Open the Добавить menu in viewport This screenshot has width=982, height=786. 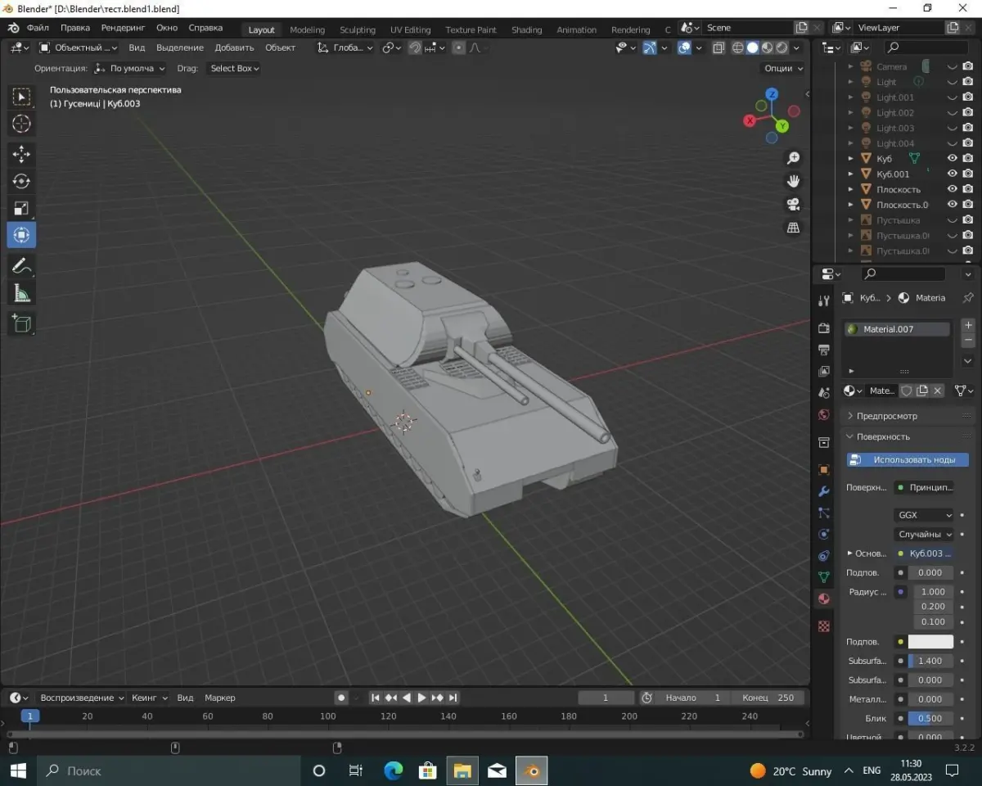pyautogui.click(x=234, y=47)
